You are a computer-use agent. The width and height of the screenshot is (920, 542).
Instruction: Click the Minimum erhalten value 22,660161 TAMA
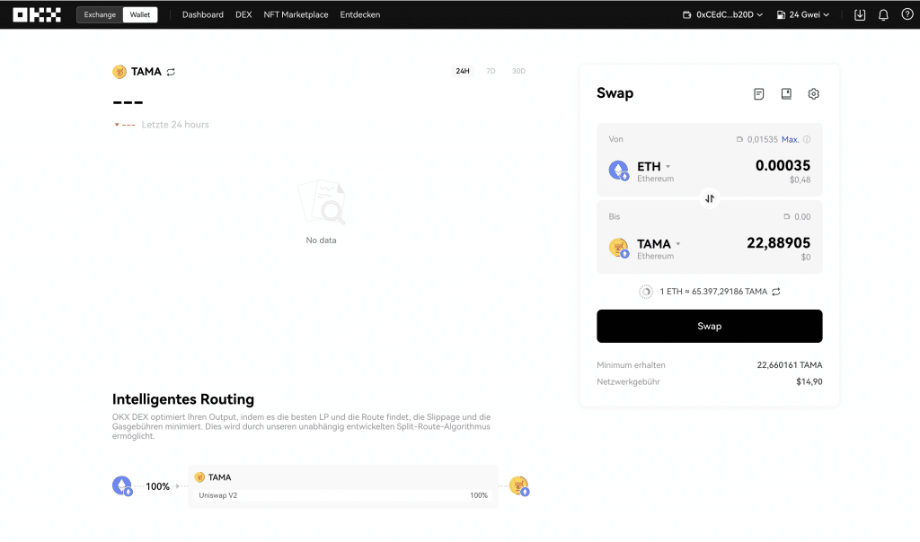pos(789,365)
